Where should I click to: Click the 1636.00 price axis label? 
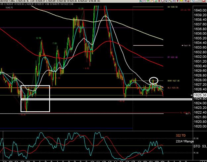pos(200,33)
